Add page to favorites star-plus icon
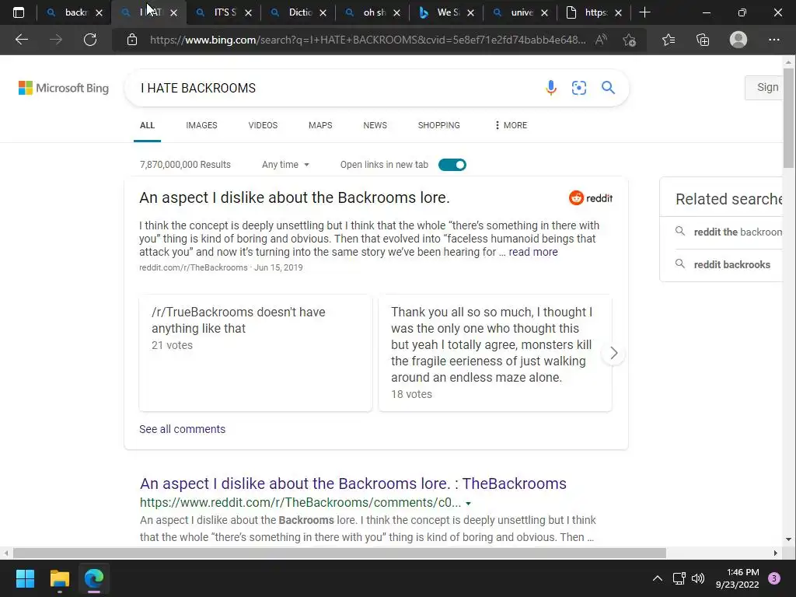The height and width of the screenshot is (597, 796). click(x=630, y=40)
